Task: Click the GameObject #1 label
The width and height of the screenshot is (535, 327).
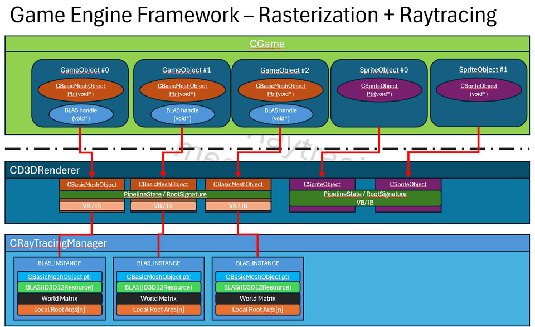Action: [x=186, y=70]
